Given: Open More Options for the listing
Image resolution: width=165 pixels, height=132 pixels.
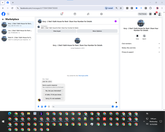Looking at the screenshot, I should click(97, 31).
